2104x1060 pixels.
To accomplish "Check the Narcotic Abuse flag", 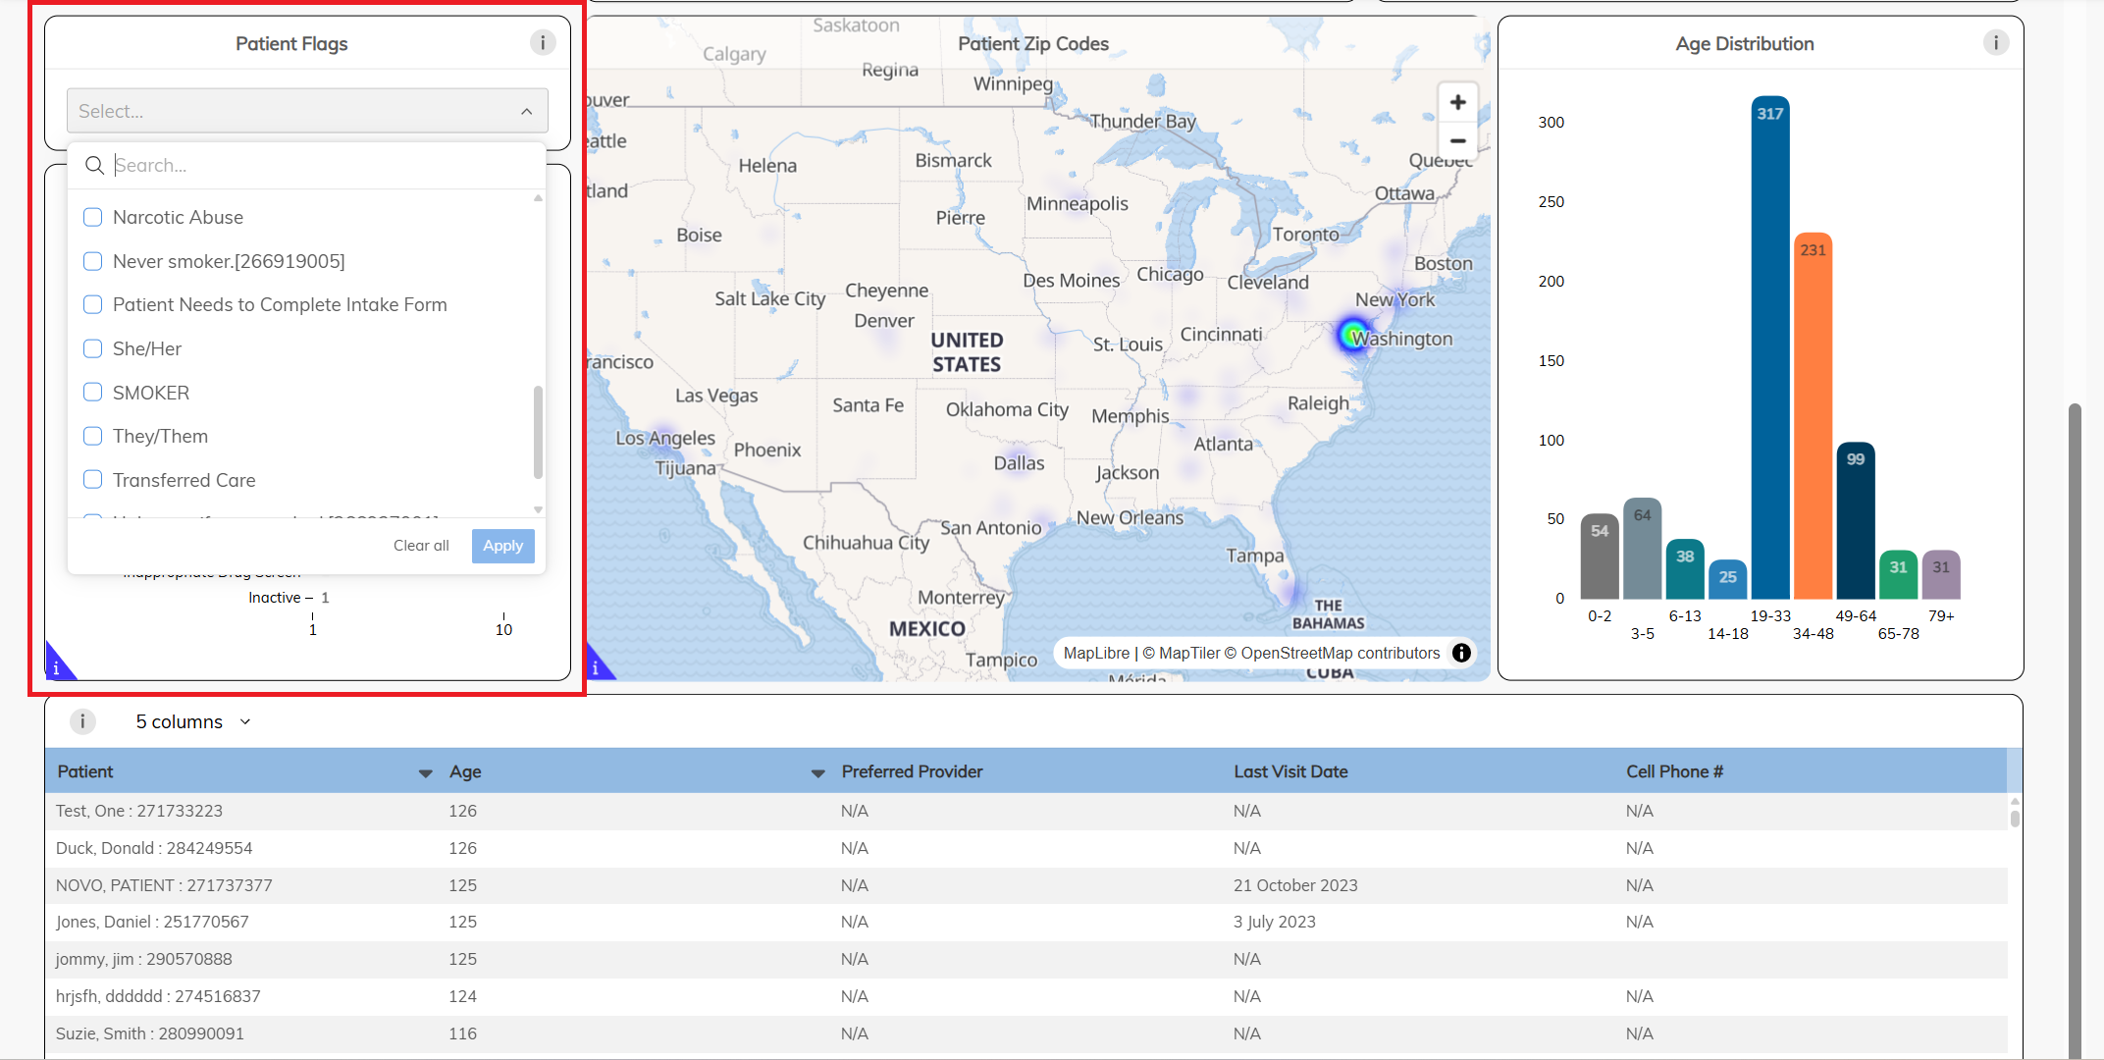I will (92, 217).
